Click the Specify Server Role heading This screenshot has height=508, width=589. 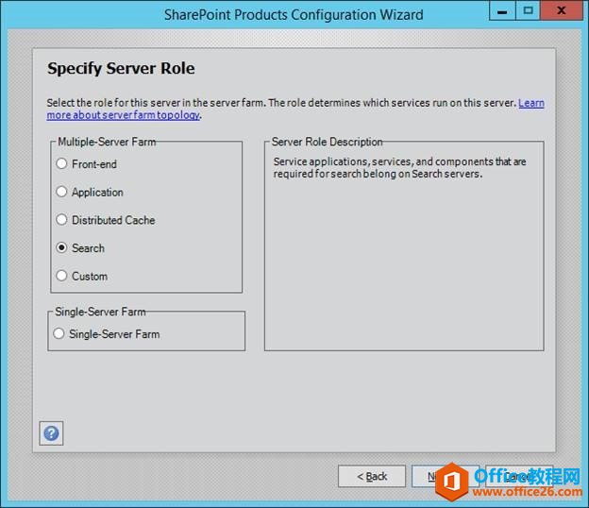pos(121,69)
